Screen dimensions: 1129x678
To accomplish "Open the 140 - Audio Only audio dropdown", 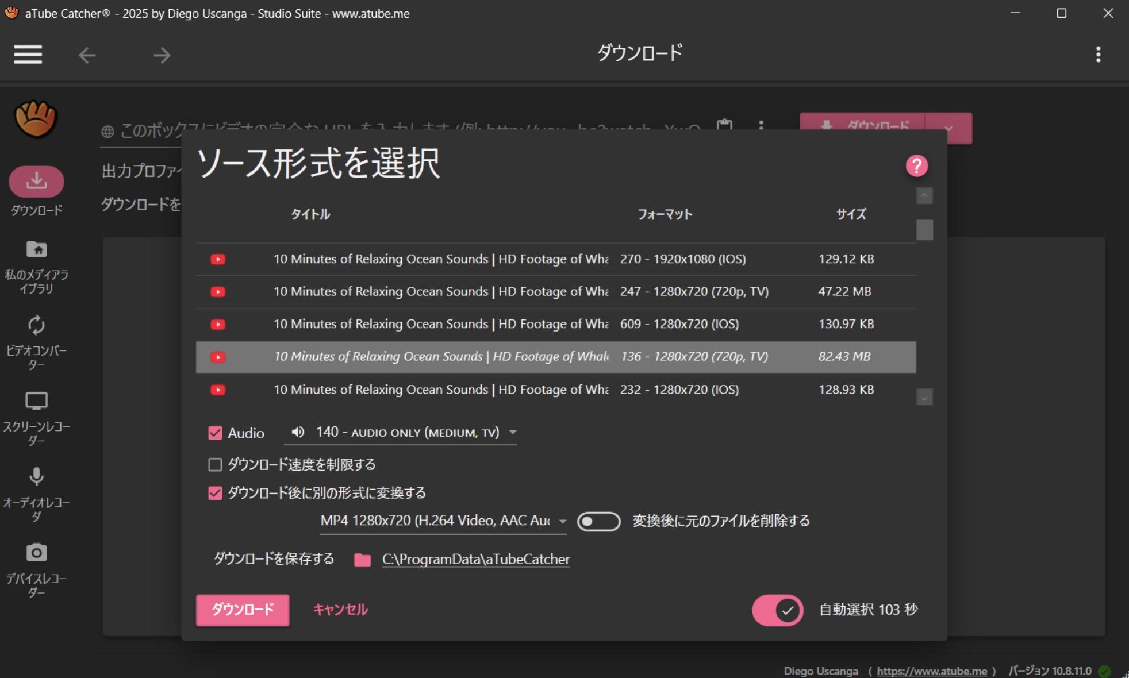I will 400,432.
